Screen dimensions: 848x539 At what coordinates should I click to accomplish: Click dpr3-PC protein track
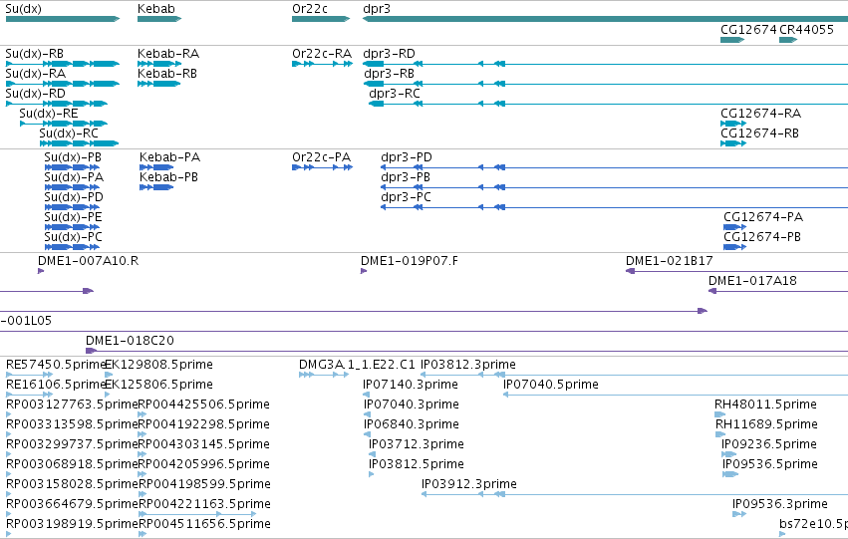pos(615,207)
